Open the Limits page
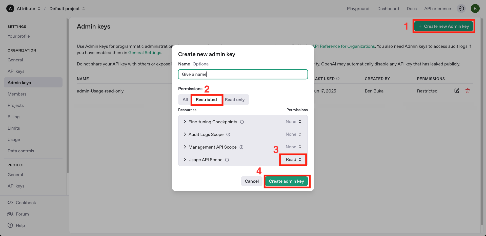The width and height of the screenshot is (486, 236). coord(14,128)
